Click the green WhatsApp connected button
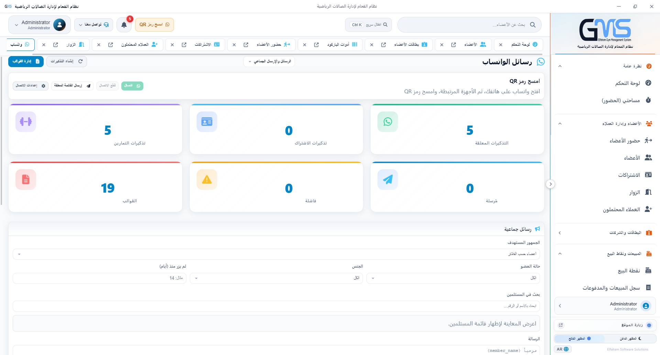This screenshot has height=355, width=660. 132,86
